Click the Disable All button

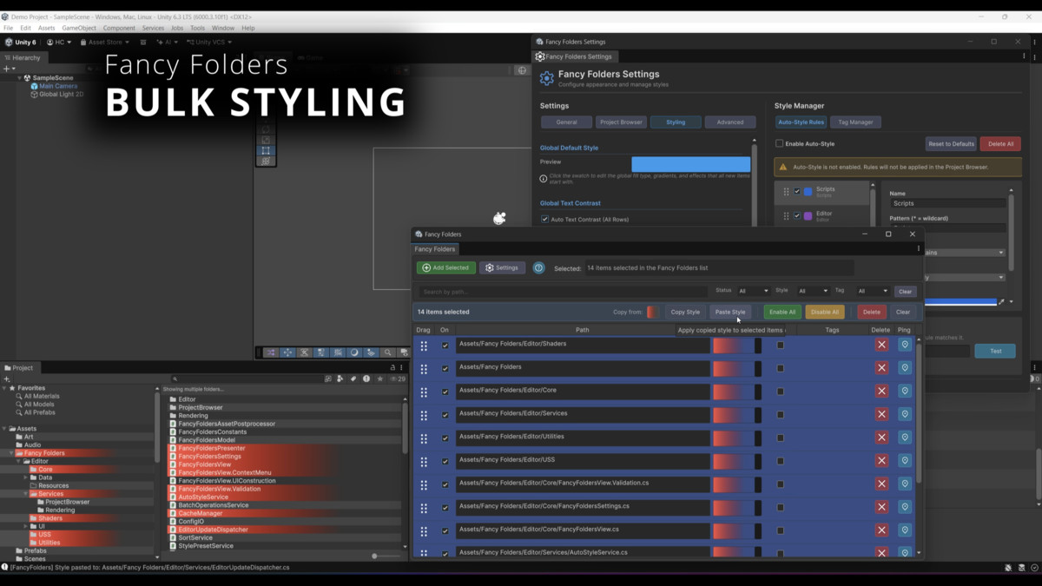(824, 312)
